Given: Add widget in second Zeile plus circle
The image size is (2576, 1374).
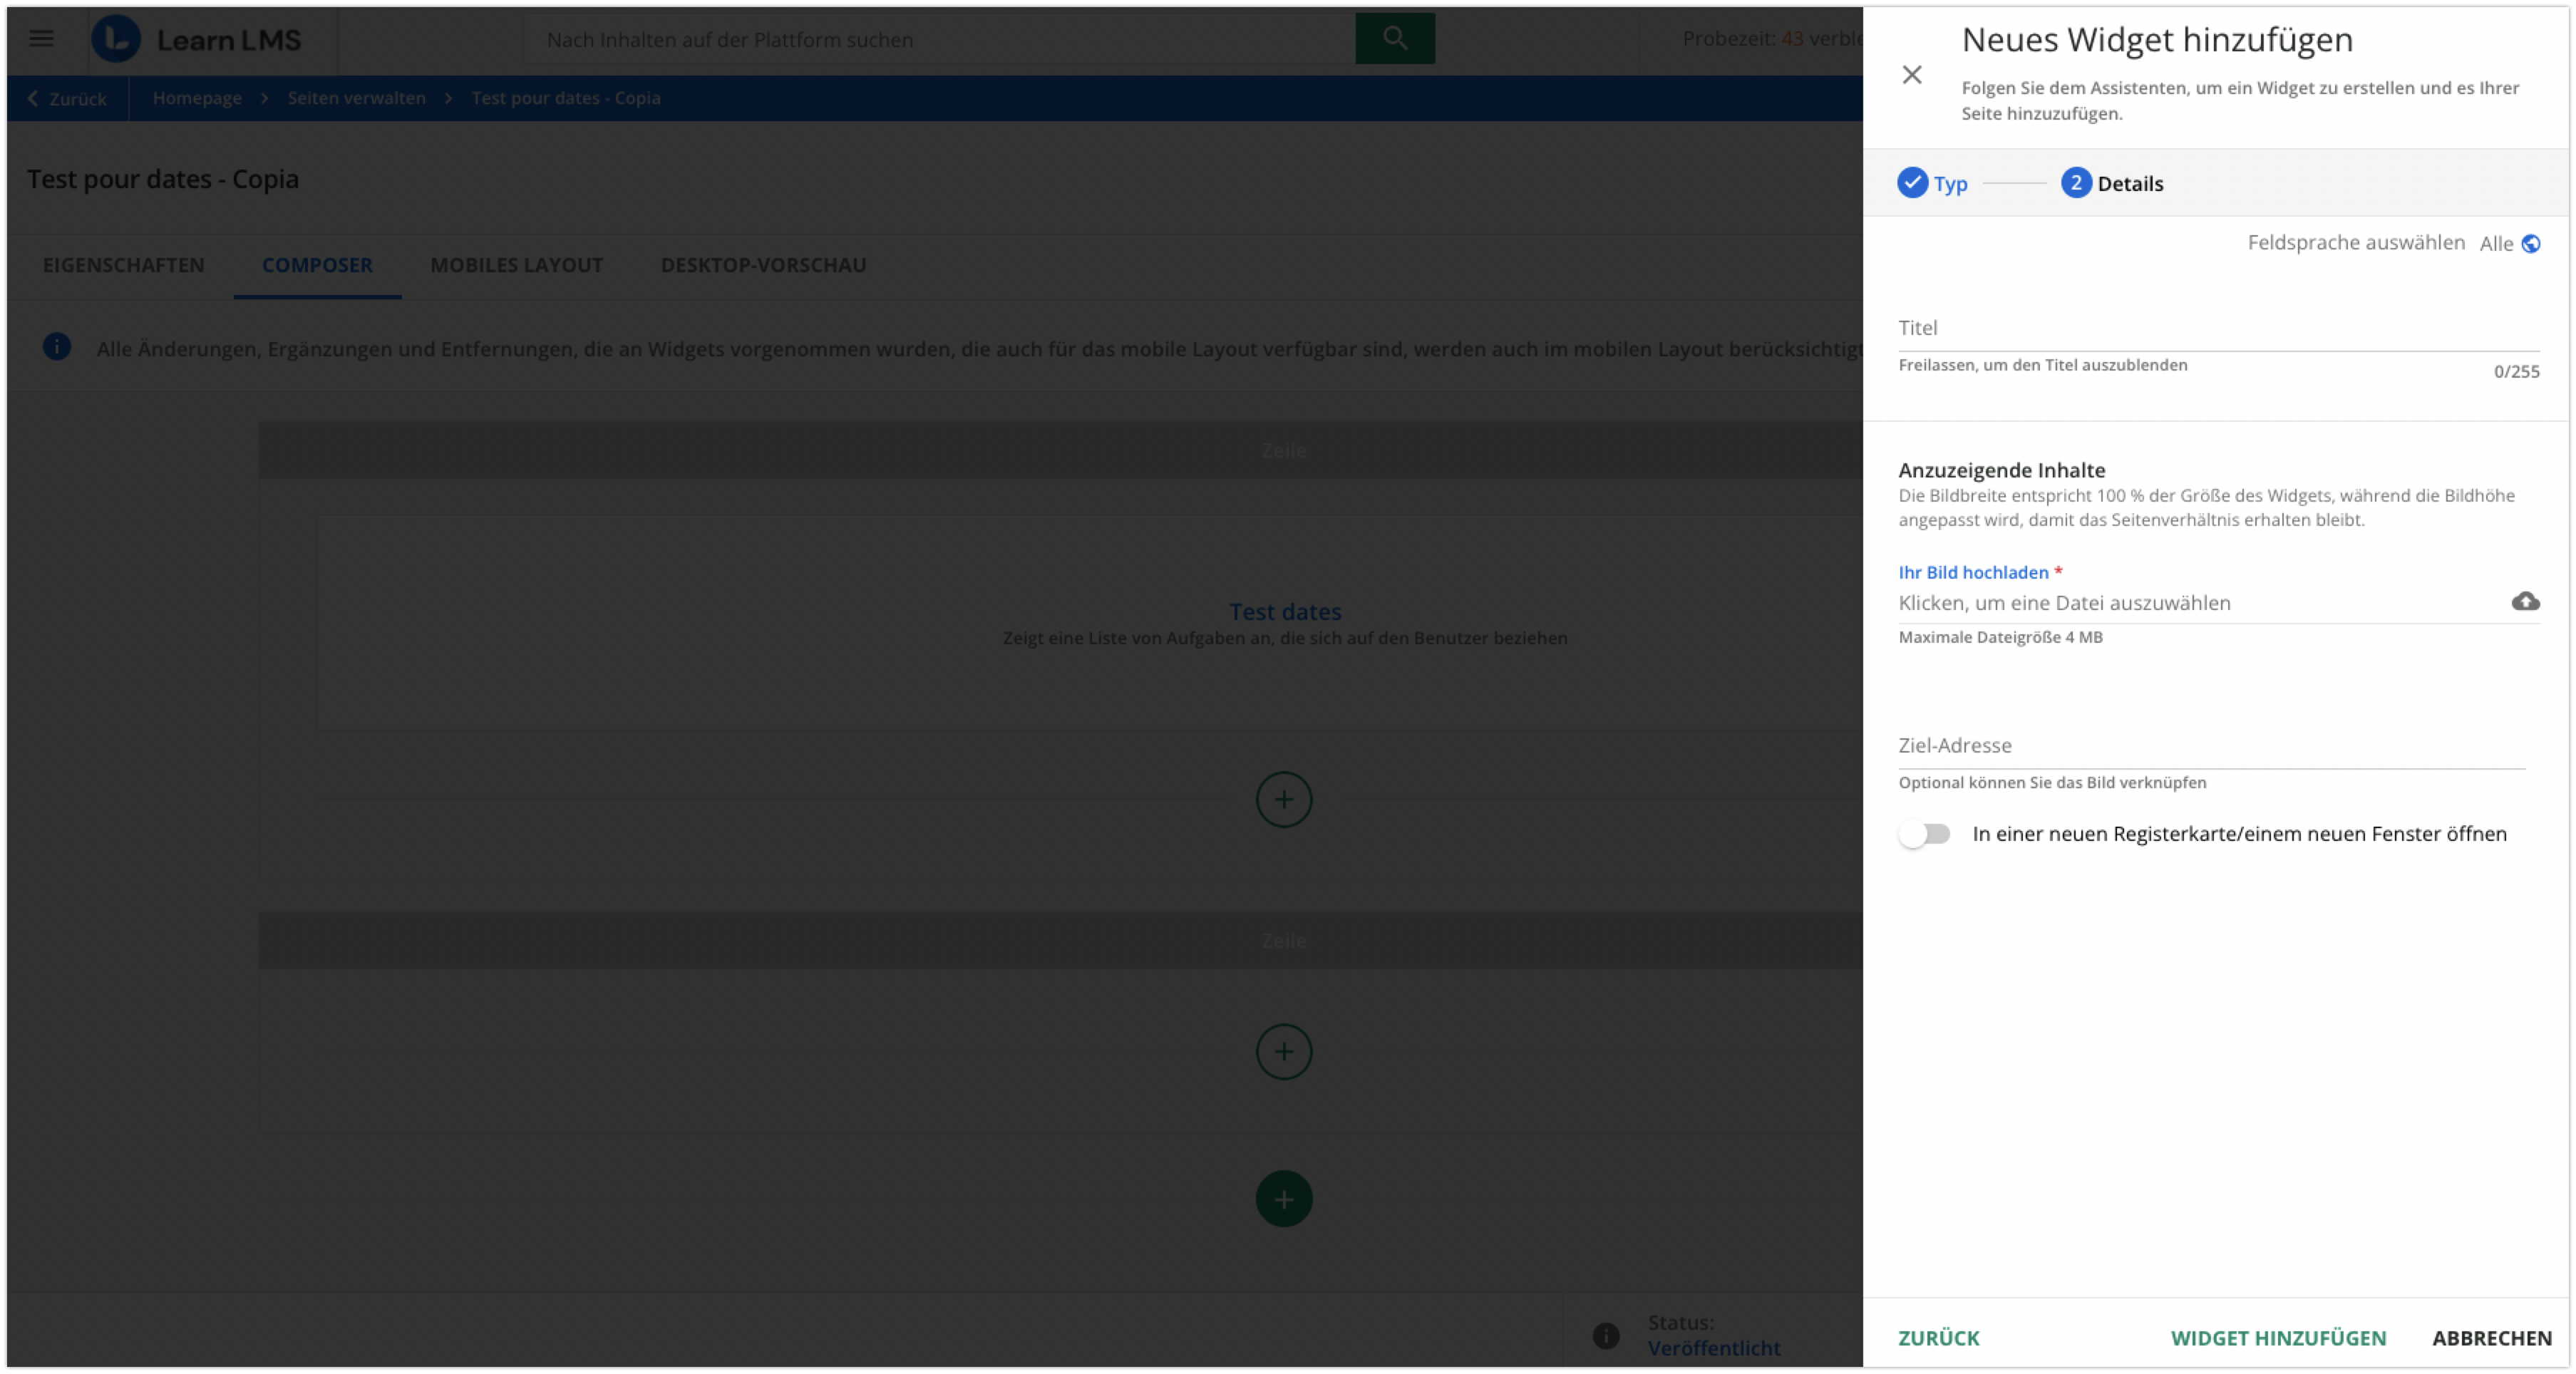Looking at the screenshot, I should pyautogui.click(x=1283, y=1051).
